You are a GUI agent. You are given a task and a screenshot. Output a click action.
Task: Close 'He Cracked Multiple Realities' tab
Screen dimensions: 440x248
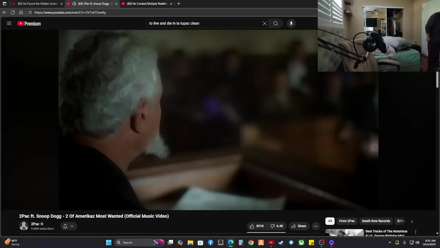tap(171, 4)
